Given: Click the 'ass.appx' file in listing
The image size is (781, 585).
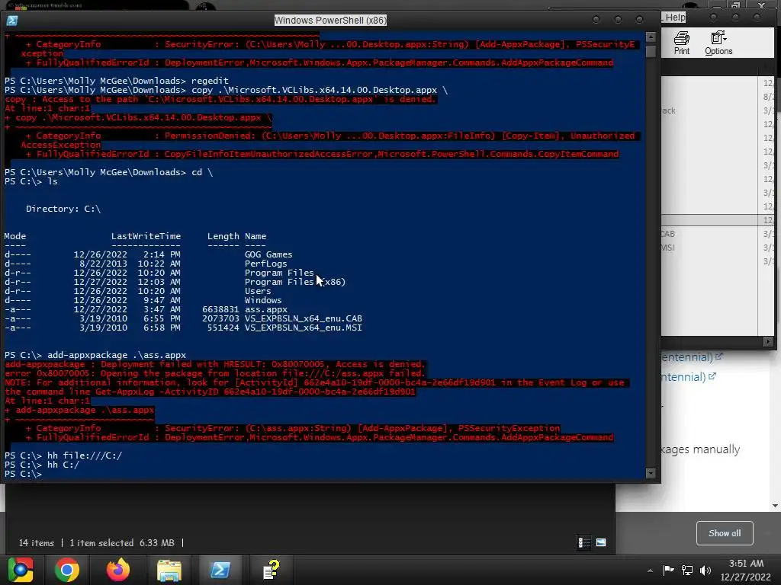Looking at the screenshot, I should [266, 309].
